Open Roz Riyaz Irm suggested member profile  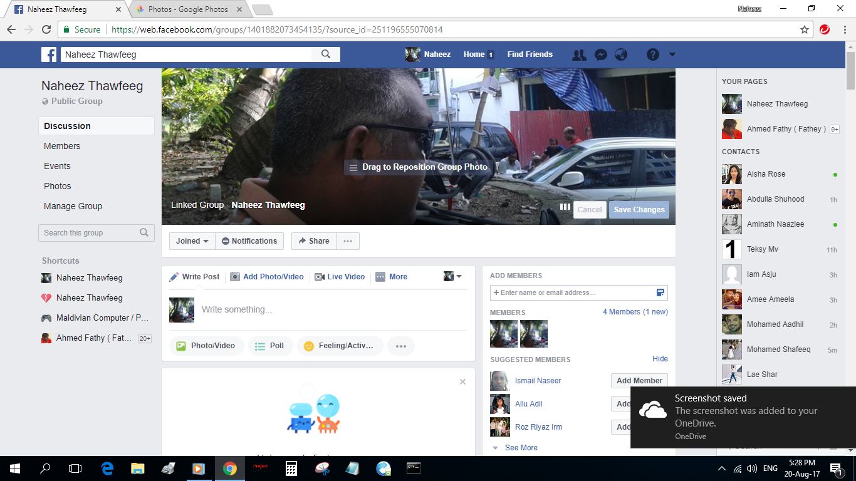[538, 427]
